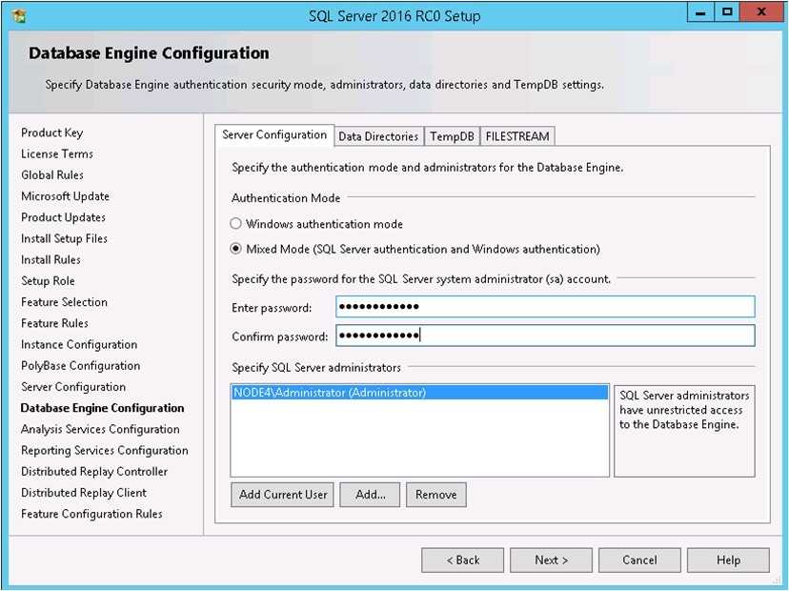Select Instance Configuration step in sidebar

79,344
